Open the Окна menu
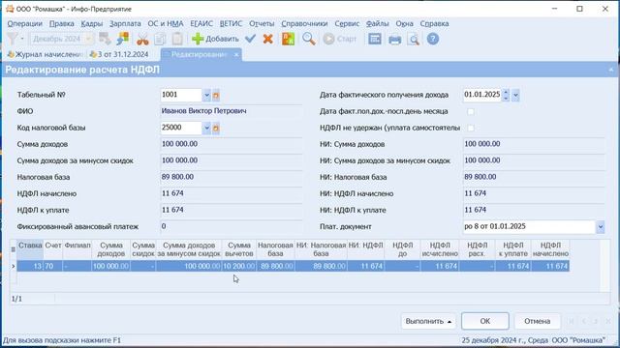Screen dimensions: 620x348 pyautogui.click(x=404, y=23)
